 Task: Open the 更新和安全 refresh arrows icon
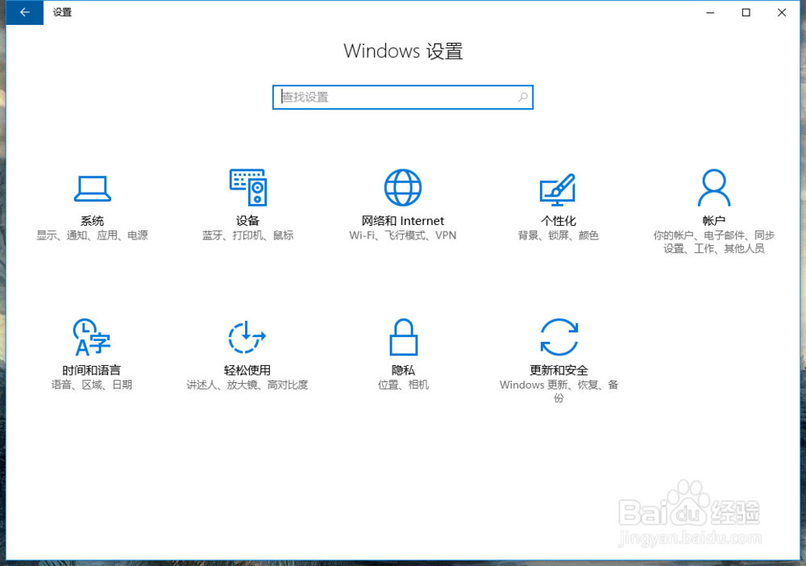click(x=559, y=337)
